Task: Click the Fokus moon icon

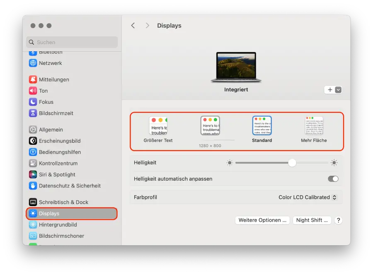Action: tap(33, 102)
